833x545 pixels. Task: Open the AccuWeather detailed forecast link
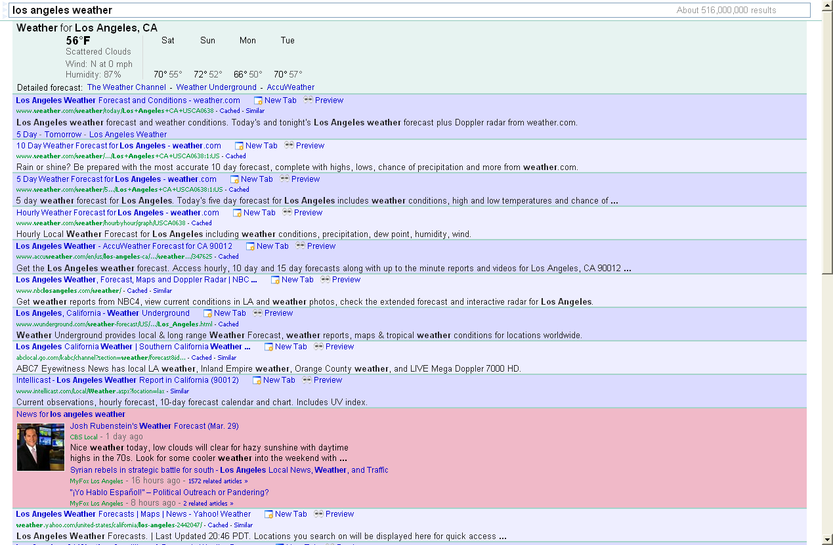290,87
